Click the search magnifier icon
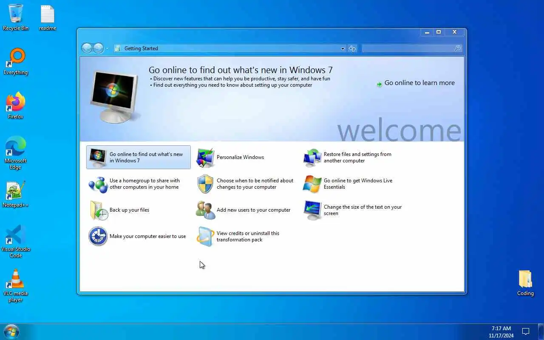Image resolution: width=544 pixels, height=340 pixels. pos(457,48)
